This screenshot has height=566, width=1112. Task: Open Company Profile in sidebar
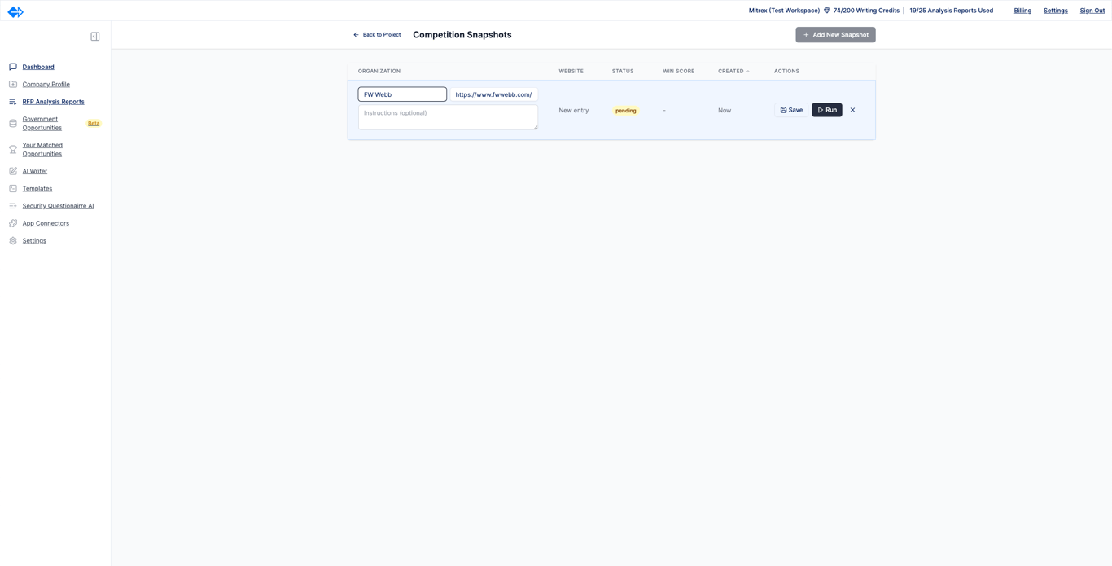pyautogui.click(x=46, y=84)
